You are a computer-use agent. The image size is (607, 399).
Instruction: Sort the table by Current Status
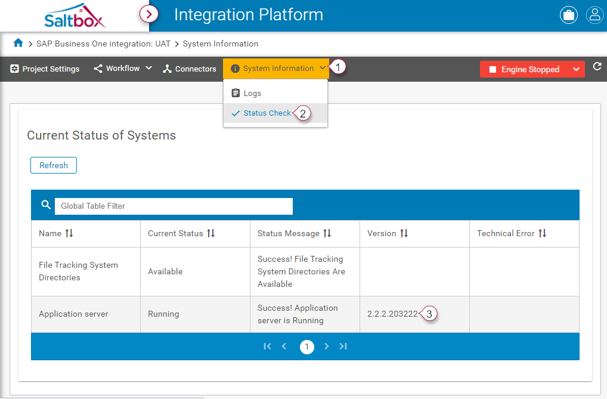[210, 233]
